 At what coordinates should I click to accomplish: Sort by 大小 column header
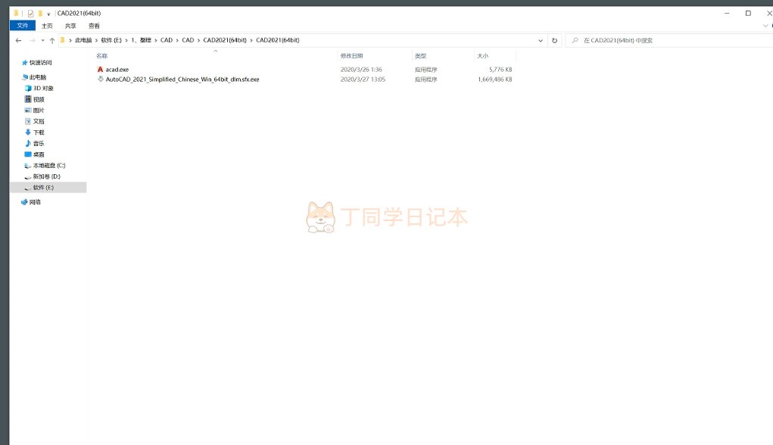click(x=482, y=56)
